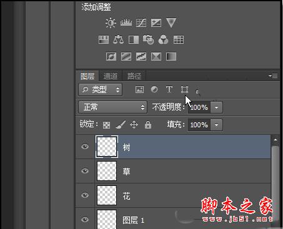Click the 填充 fill label
The width and height of the screenshot is (283, 229).
tap(176, 125)
